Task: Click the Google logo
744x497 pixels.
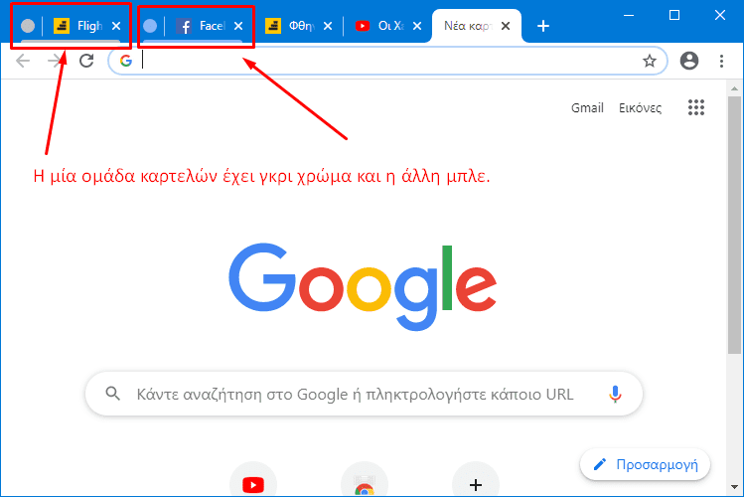Action: click(363, 286)
